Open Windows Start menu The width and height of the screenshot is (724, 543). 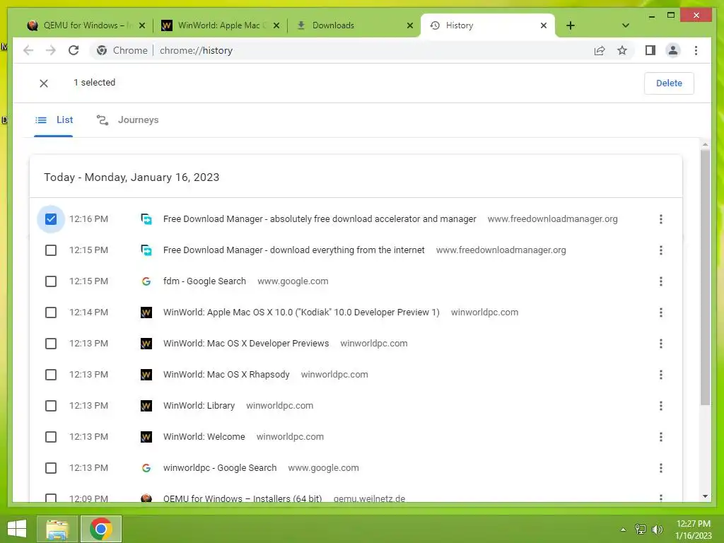pos(17,529)
